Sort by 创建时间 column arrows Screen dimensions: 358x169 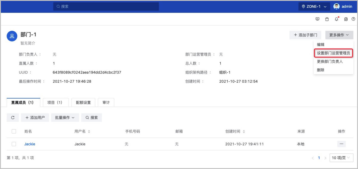(244, 132)
